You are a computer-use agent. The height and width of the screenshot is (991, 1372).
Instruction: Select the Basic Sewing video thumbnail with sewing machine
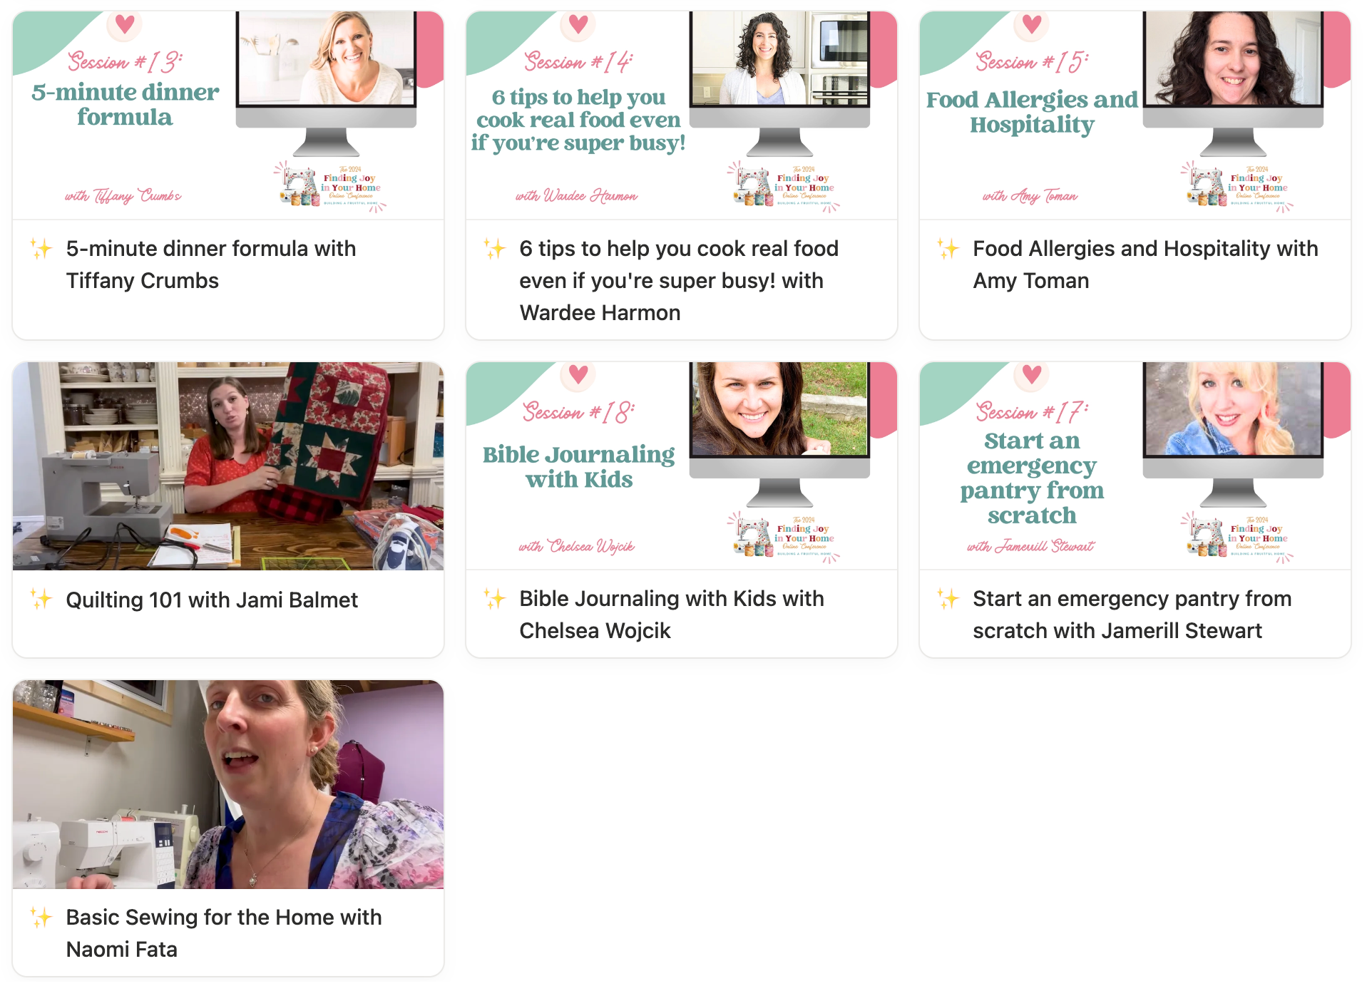(x=228, y=784)
